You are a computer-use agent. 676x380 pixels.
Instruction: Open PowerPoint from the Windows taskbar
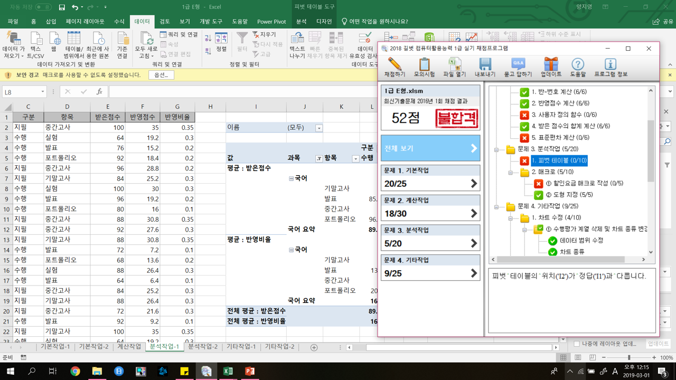250,371
